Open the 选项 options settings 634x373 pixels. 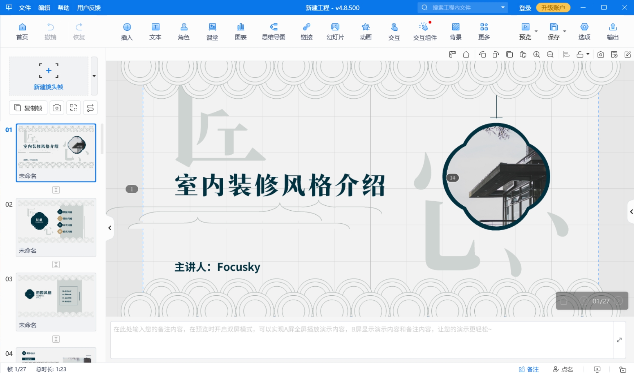coord(584,31)
